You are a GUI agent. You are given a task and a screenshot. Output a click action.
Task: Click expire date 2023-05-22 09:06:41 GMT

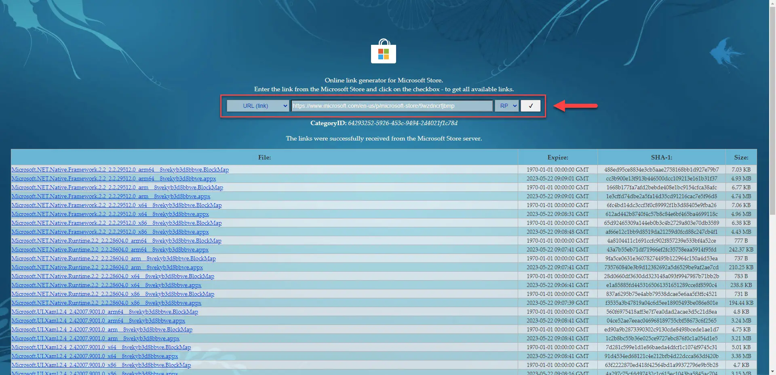557,285
